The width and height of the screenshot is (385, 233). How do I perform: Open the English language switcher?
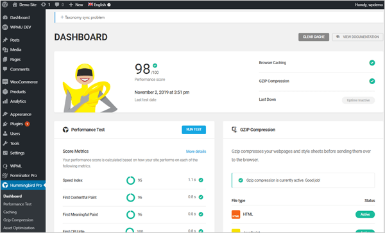(97, 4)
